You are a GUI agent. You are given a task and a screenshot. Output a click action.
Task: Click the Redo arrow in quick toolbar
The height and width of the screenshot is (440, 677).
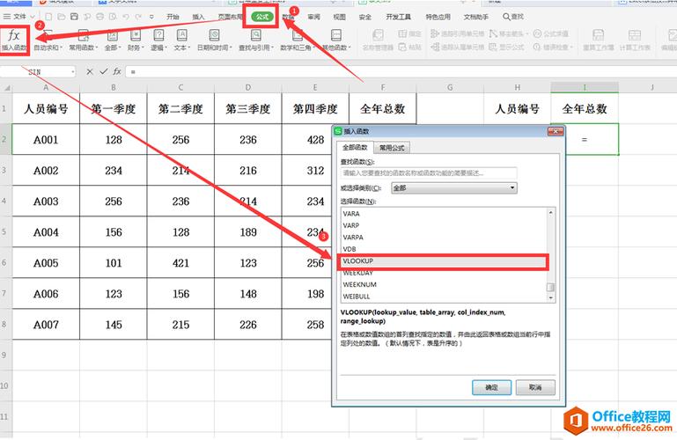138,17
